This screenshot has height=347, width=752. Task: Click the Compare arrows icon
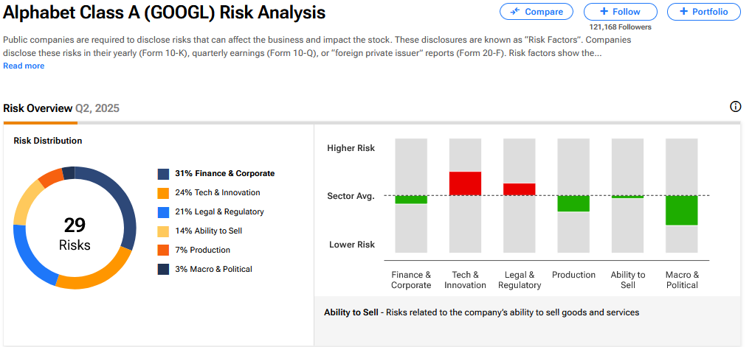pyautogui.click(x=514, y=12)
